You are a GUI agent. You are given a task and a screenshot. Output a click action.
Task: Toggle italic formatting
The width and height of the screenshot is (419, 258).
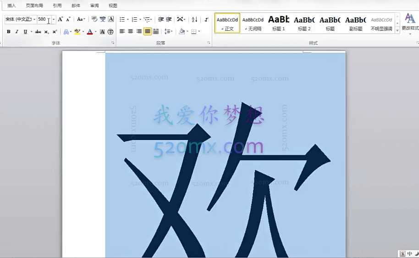coord(17,32)
